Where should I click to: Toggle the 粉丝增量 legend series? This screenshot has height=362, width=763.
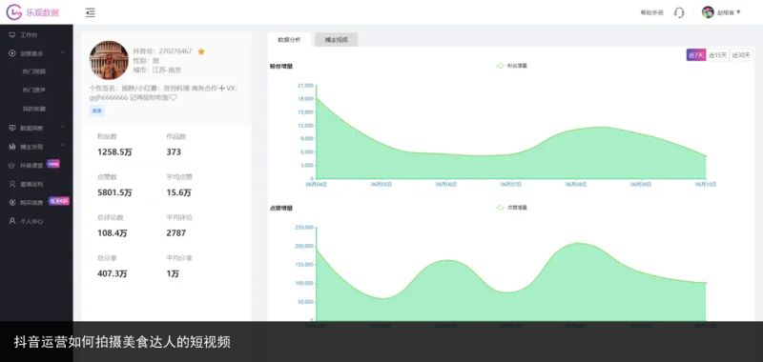click(511, 66)
